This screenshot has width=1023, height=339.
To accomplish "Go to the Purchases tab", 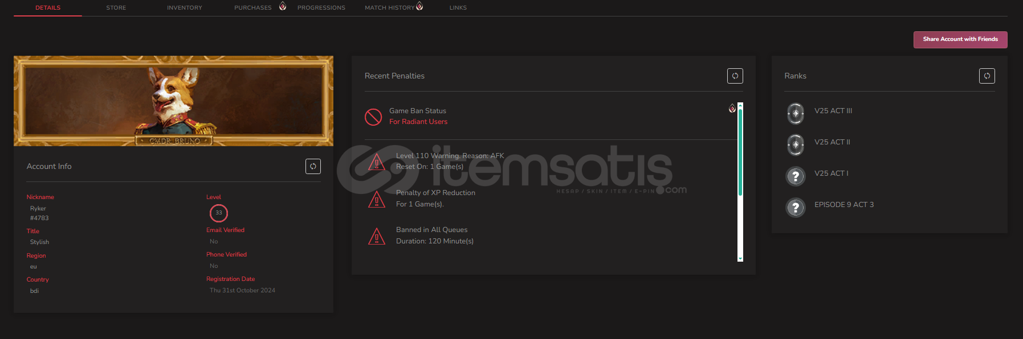I will point(253,8).
